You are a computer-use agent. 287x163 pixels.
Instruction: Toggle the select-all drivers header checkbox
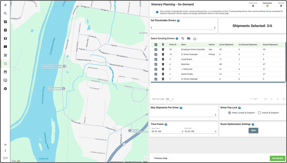tap(156, 44)
